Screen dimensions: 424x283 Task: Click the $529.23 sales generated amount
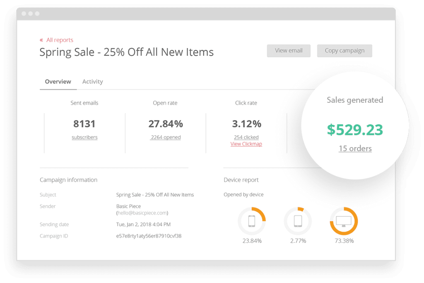(355, 130)
